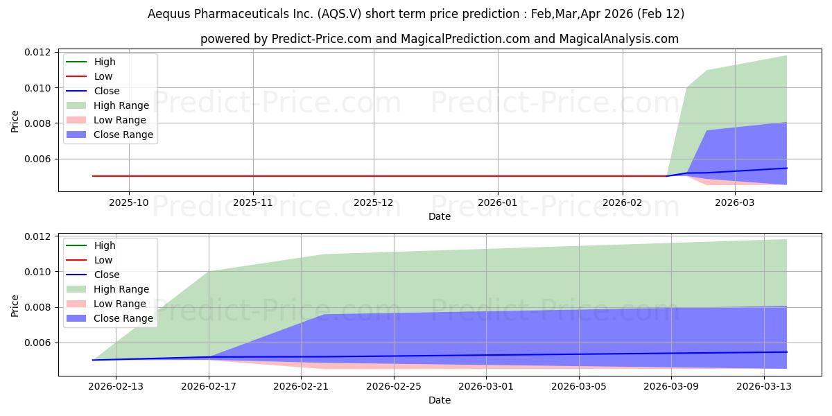Select the green High Range swatch in bottom legend

[x=78, y=289]
